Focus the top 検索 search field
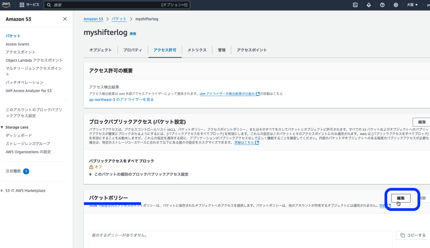 tap(117, 5)
